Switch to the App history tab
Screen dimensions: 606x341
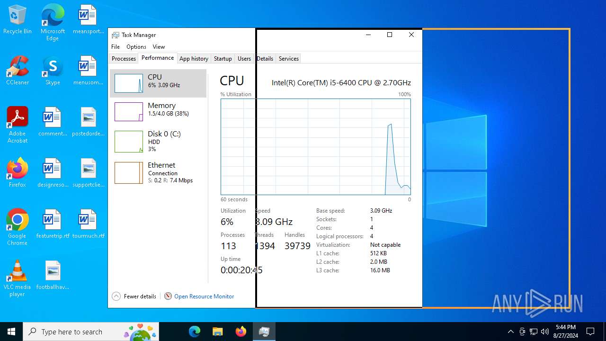[x=194, y=59]
